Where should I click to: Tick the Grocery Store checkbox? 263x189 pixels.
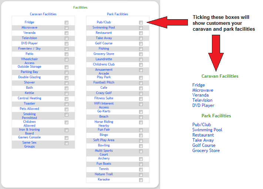141,54
